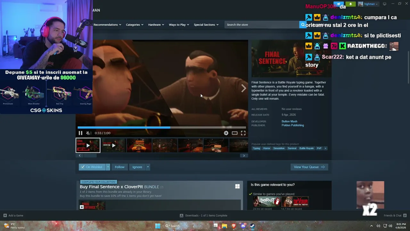
Task: Toggle the On Wishlist button
Action: click(x=92, y=167)
